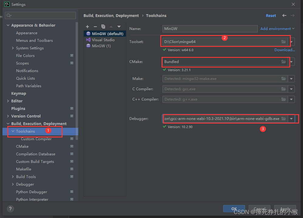This screenshot has height=218, width=303.
Task: Remove the selected toolchain with the minus icon
Action: point(95,27)
